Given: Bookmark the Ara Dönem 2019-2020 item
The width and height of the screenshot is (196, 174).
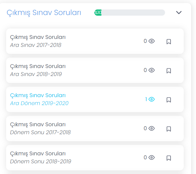Looking at the screenshot, I should [x=168, y=100].
